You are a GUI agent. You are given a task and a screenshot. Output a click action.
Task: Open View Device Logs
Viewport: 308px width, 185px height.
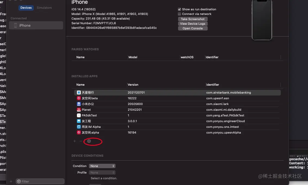193,24
